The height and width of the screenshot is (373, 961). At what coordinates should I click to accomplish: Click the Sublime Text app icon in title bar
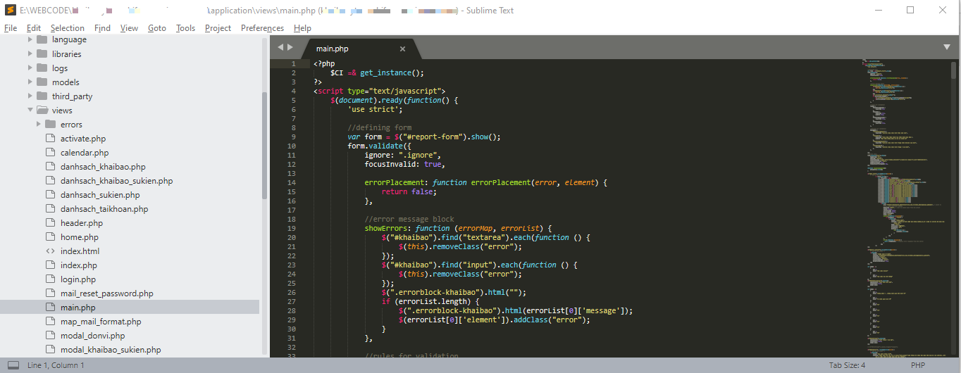click(x=11, y=10)
